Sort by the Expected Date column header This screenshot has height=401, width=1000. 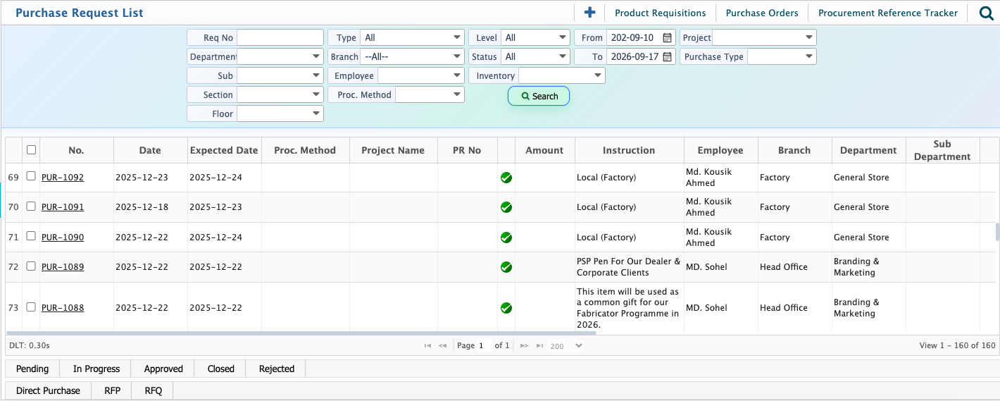[x=224, y=150]
